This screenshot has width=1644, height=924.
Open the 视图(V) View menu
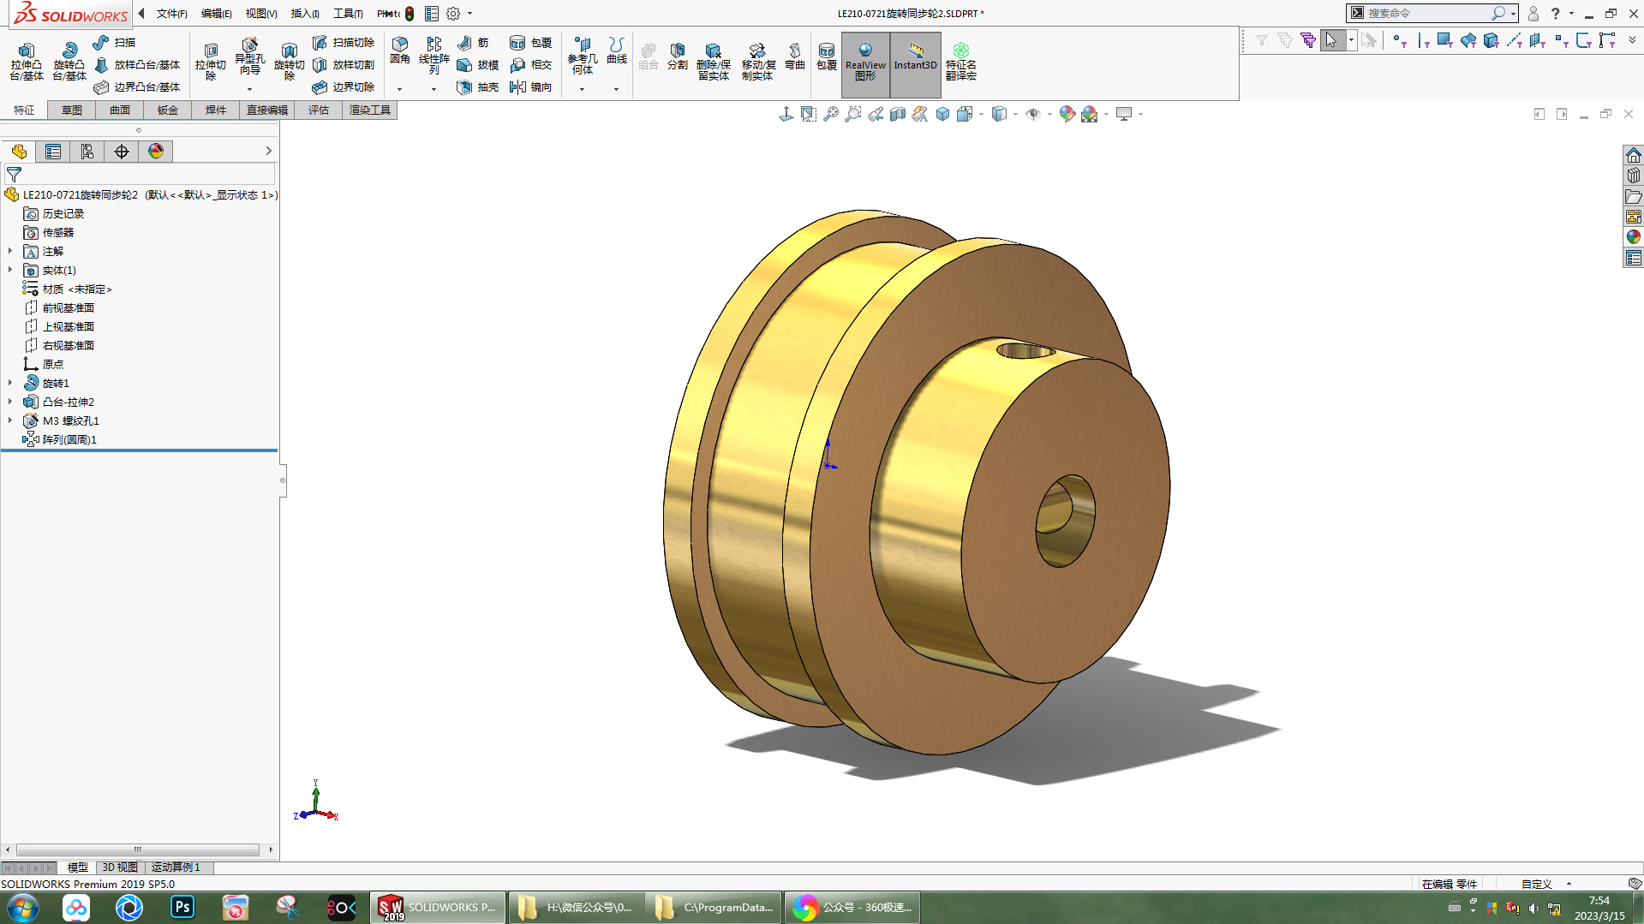(x=261, y=14)
